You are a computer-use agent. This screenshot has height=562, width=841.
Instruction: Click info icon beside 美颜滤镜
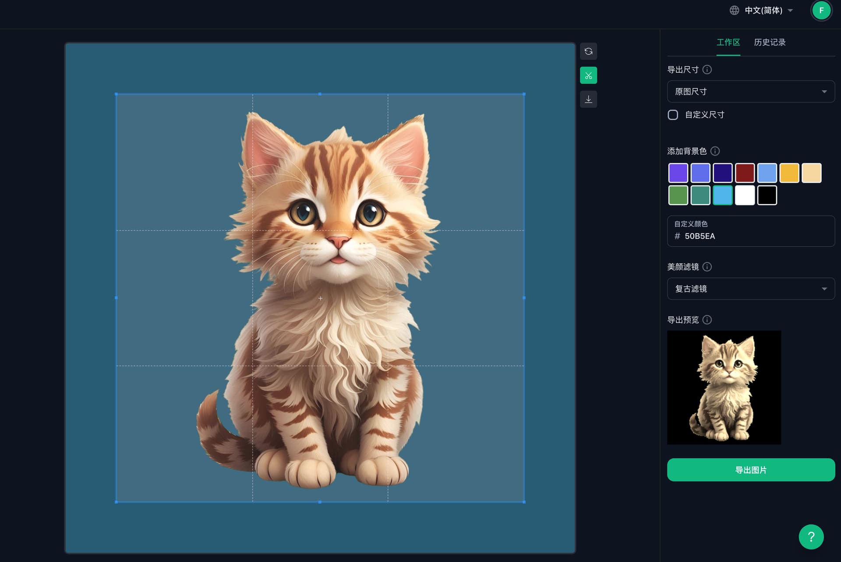point(707,267)
